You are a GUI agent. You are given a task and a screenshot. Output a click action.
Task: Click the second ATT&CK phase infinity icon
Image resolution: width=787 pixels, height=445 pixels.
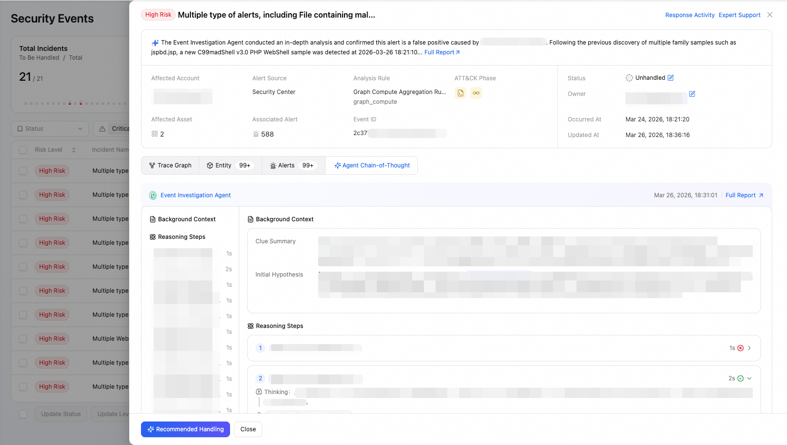(x=476, y=93)
